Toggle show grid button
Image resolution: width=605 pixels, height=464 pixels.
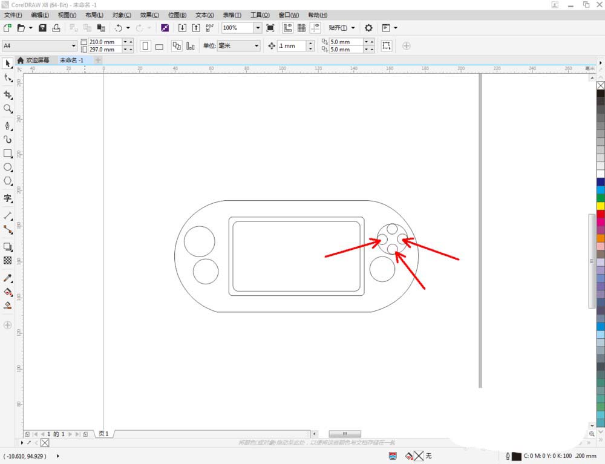301,28
